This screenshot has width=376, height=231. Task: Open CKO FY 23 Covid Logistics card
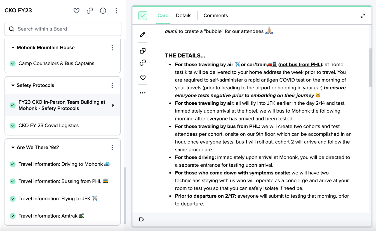pos(48,125)
